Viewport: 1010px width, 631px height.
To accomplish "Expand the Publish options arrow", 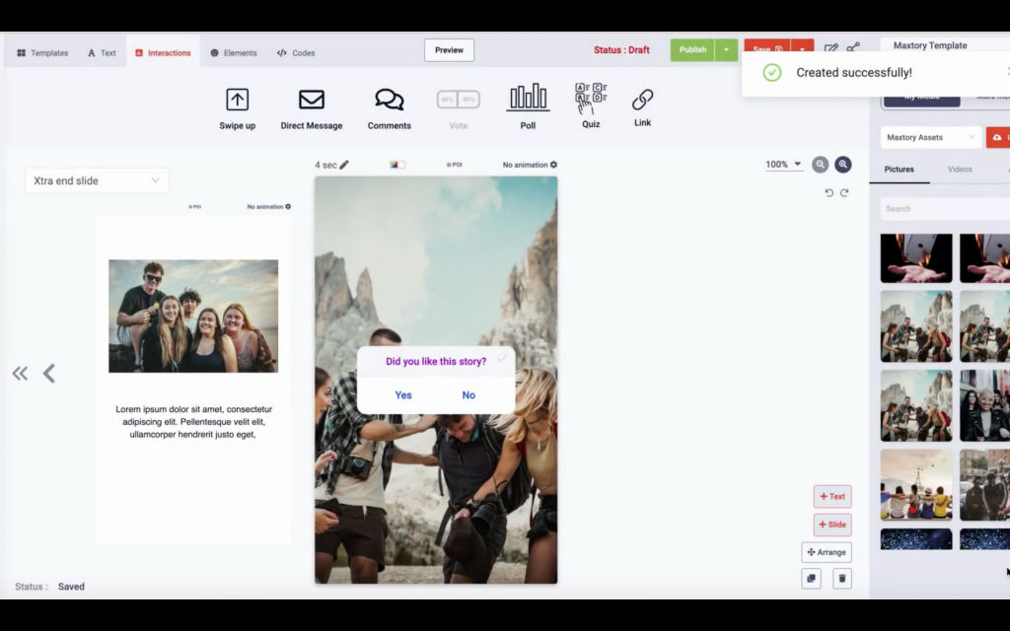I will point(726,49).
